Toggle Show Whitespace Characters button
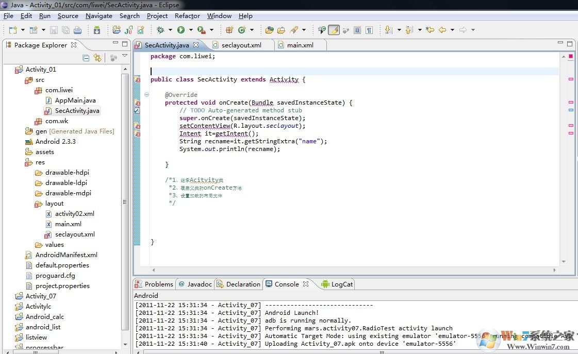 369,30
